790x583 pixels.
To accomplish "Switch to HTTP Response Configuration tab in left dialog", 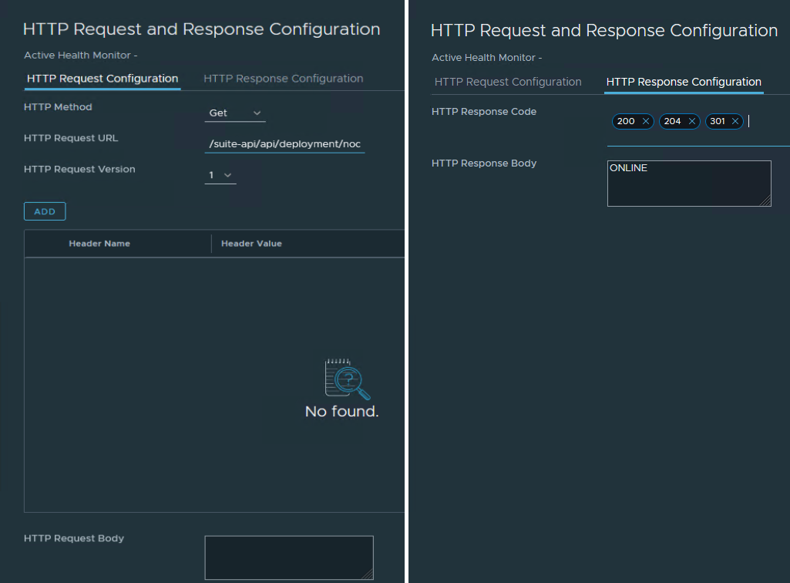I will click(283, 79).
